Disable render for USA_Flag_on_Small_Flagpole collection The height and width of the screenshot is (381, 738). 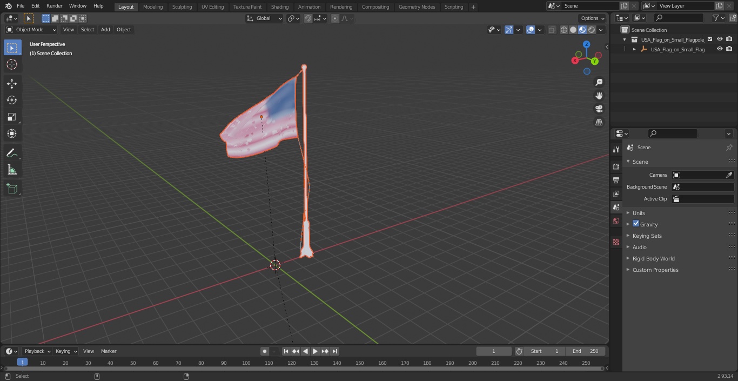pos(729,39)
